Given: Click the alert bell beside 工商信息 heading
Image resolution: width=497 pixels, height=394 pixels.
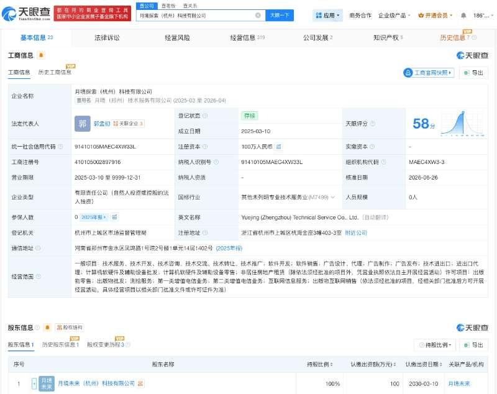Looking at the screenshot, I should [x=41, y=55].
